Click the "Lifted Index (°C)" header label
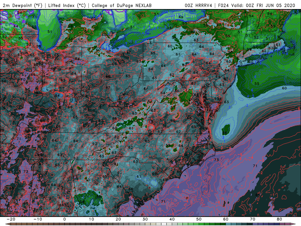 67,5
